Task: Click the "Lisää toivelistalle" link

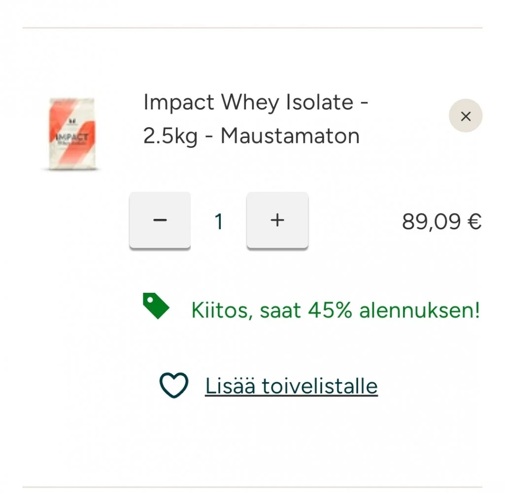Action: click(291, 386)
